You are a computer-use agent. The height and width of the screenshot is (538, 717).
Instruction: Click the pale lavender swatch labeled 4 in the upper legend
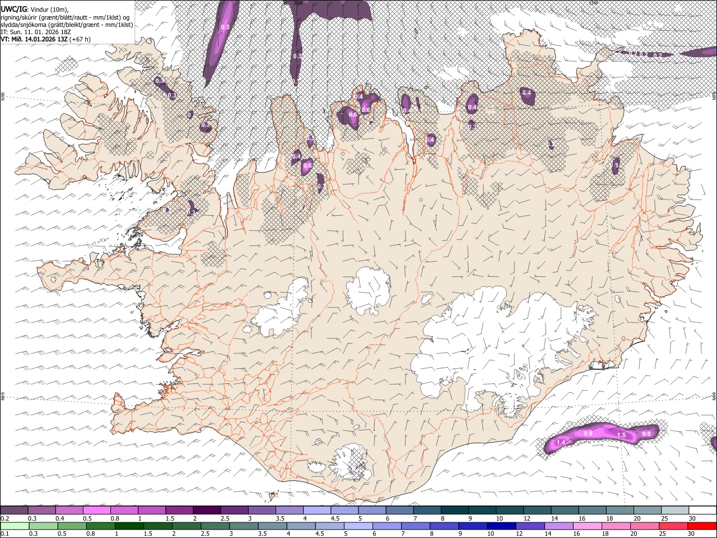316,511
